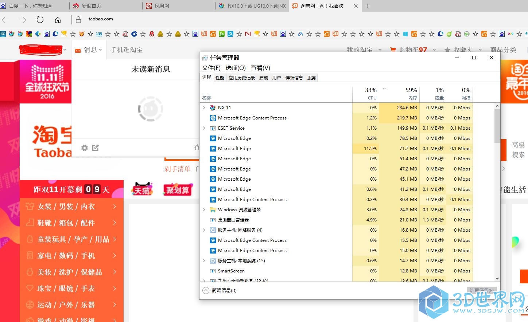Click the process list scroll down arrow
Viewport: 528px width, 322px height.
tap(497, 278)
